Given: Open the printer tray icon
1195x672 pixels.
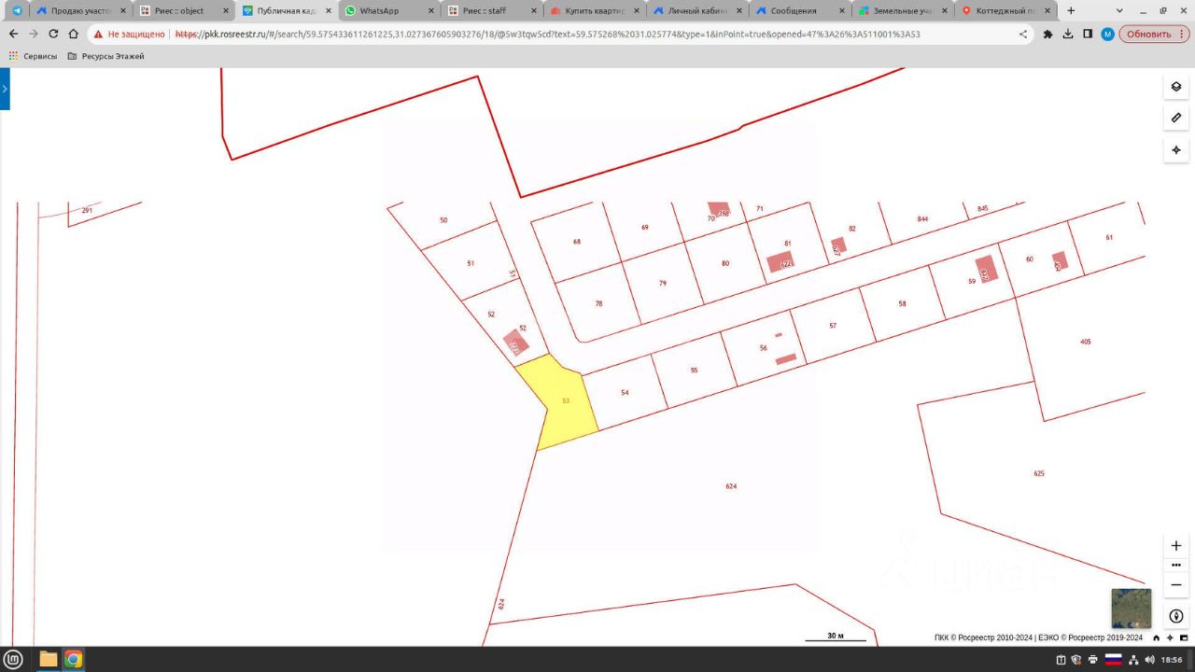Looking at the screenshot, I should pos(1092,660).
